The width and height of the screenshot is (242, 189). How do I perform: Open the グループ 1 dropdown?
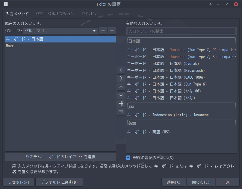pos(61,31)
